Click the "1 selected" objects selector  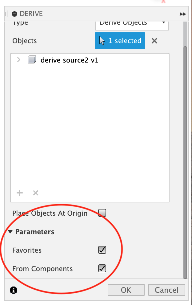(x=120, y=41)
